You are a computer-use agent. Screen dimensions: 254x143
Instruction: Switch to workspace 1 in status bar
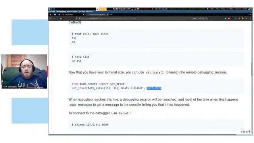(x=49, y=9)
